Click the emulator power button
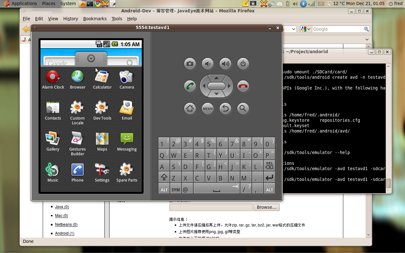Screen dimensions: 405x253 (x=243, y=64)
